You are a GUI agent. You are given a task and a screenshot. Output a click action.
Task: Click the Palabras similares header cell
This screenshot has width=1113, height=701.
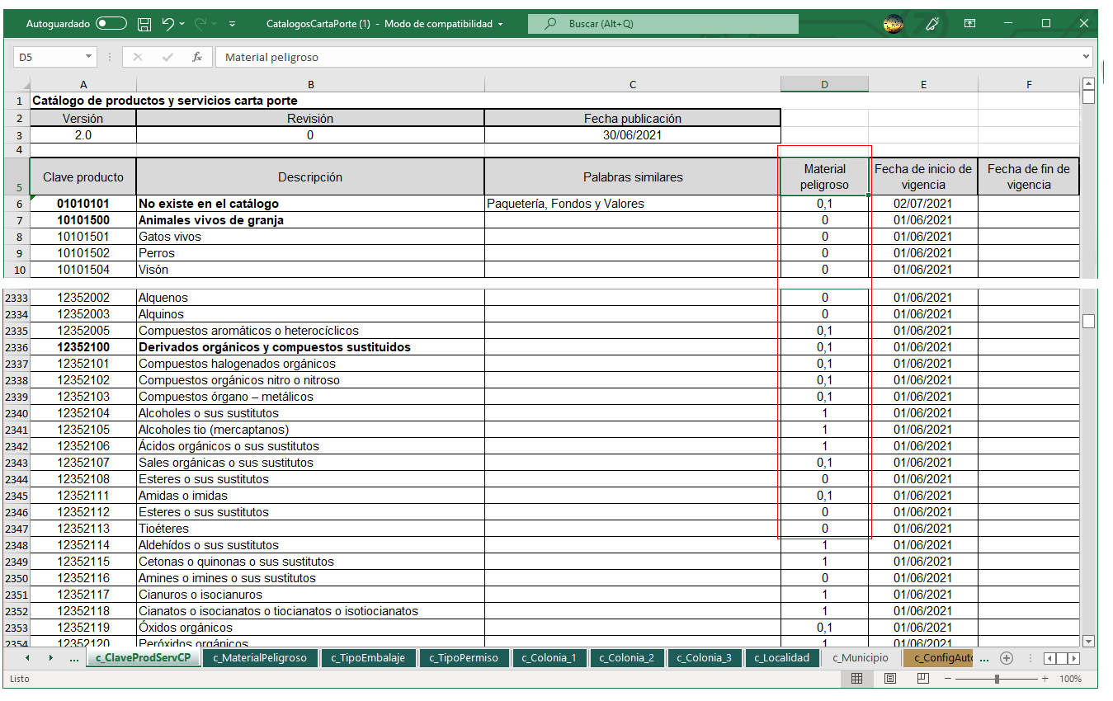(x=633, y=176)
